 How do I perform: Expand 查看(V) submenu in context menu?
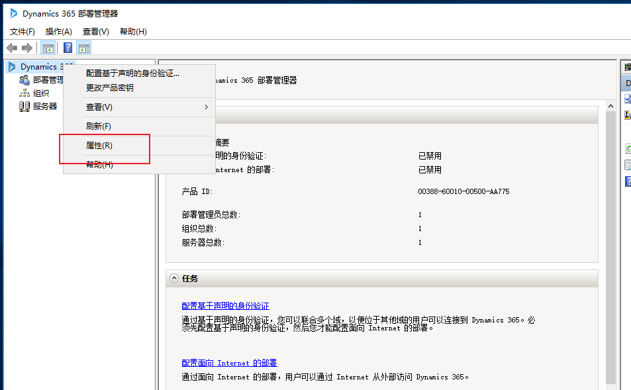point(139,107)
